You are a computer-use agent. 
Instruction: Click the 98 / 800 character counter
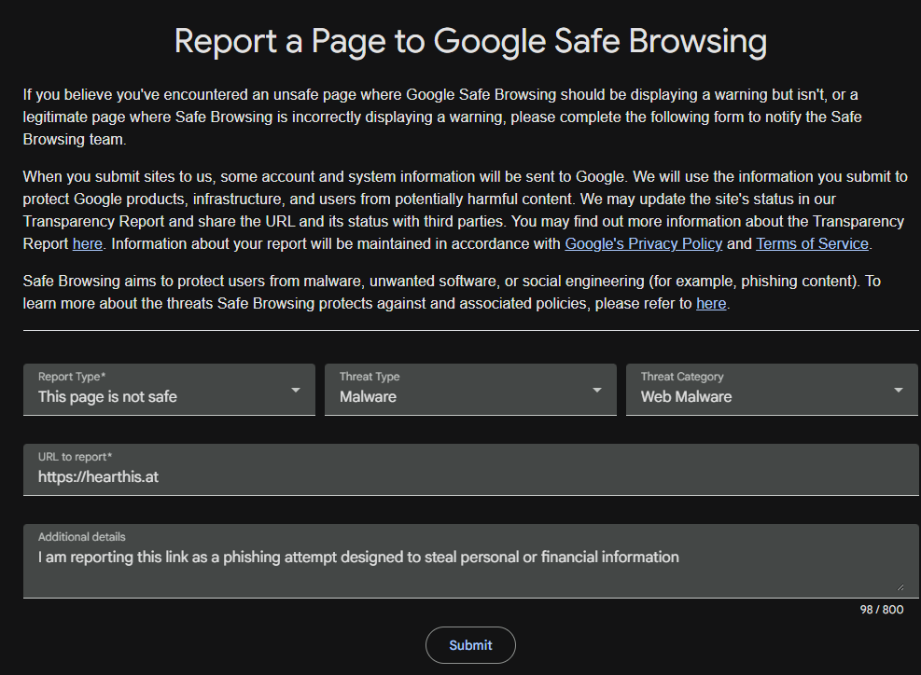882,610
